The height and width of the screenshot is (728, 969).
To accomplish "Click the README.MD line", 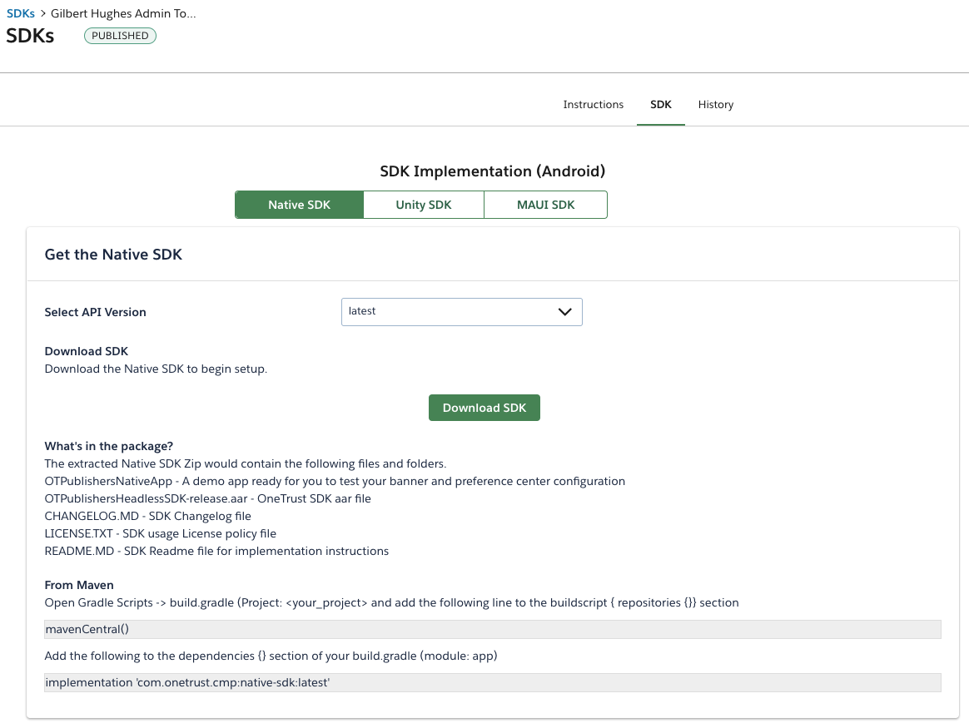I will (216, 550).
